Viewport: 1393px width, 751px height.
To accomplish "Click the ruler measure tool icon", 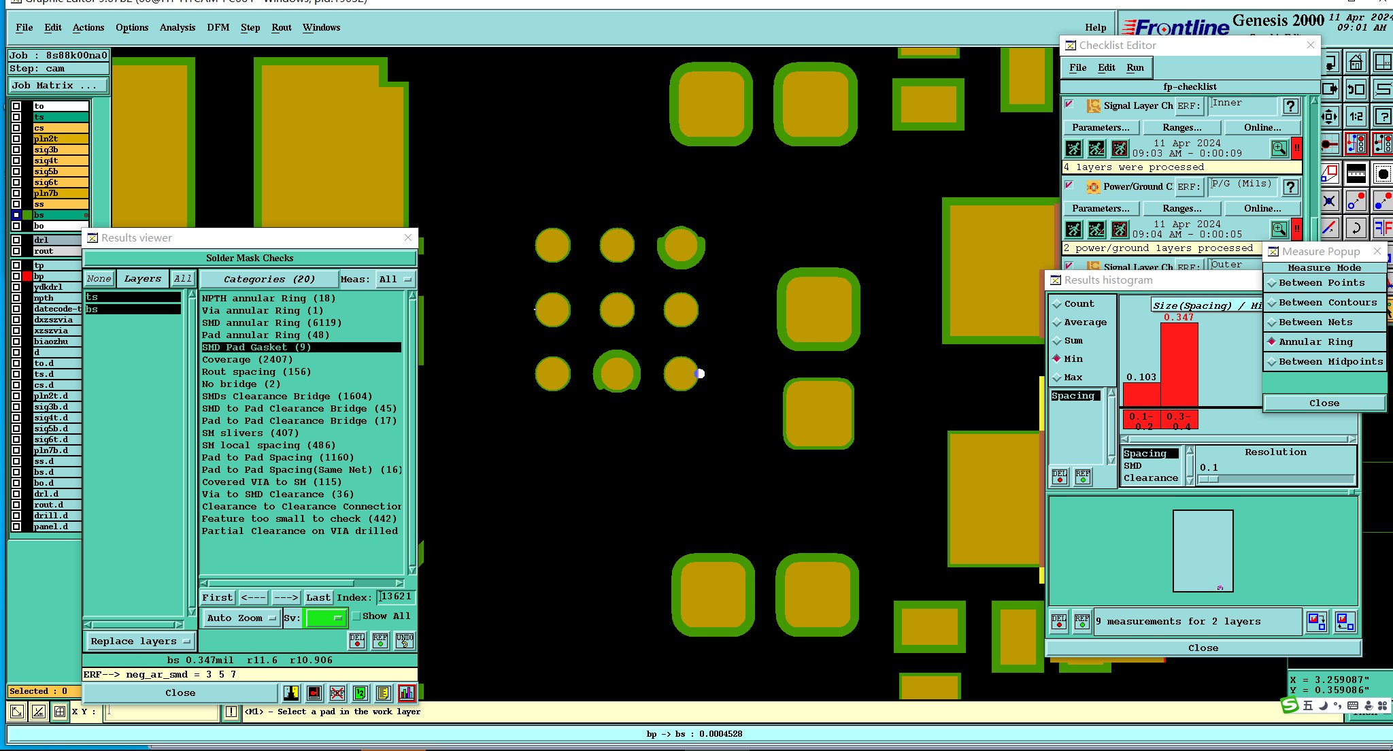I will (1356, 173).
